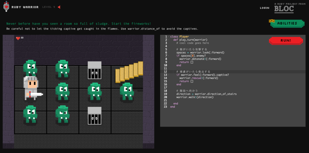Click the 'warrior.rescue!(:forward)' line
Image resolution: width=309 pixels, height=153 pixels.
tap(199, 78)
